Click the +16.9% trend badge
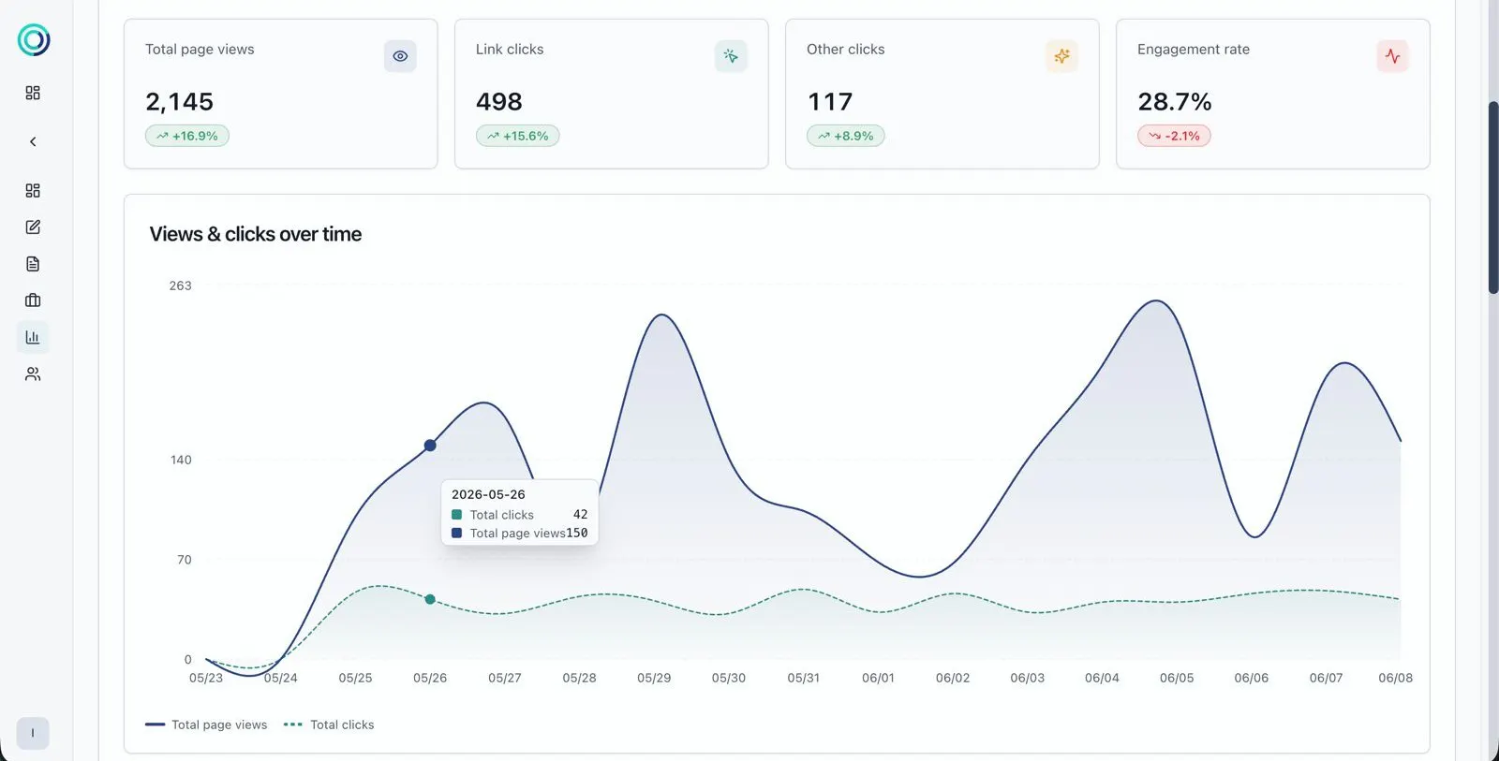The width and height of the screenshot is (1499, 761). point(187,136)
